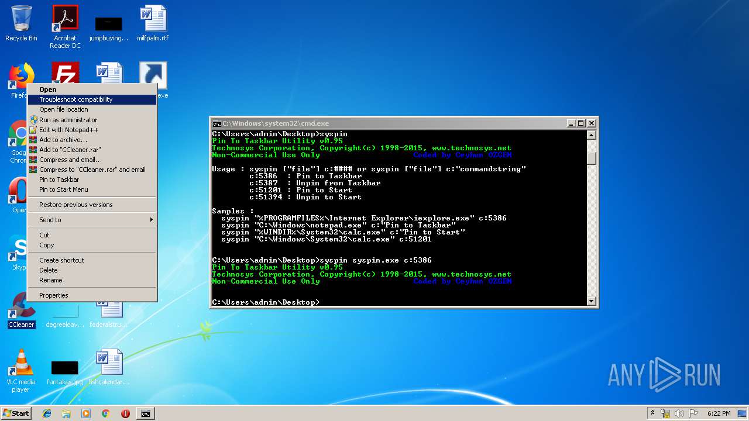Choose Rename from the context menu
This screenshot has width=749, height=421.
[92, 280]
